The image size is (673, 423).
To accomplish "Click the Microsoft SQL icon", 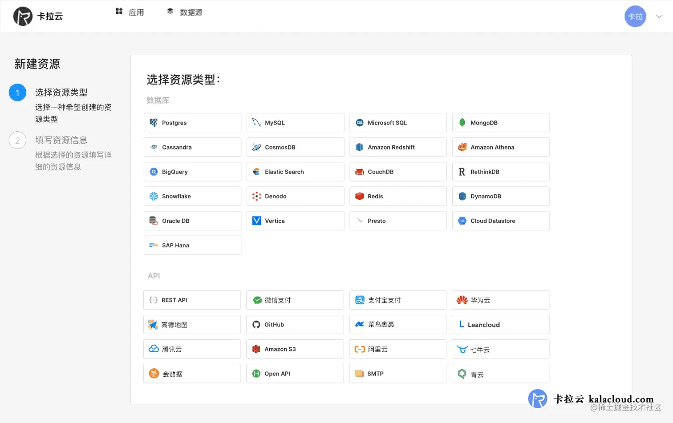I will click(360, 123).
